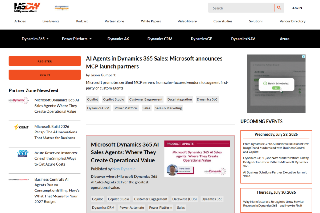This screenshot has width=320, height=213.
Task: Open the Volt newsfeed logo
Action: point(22,127)
